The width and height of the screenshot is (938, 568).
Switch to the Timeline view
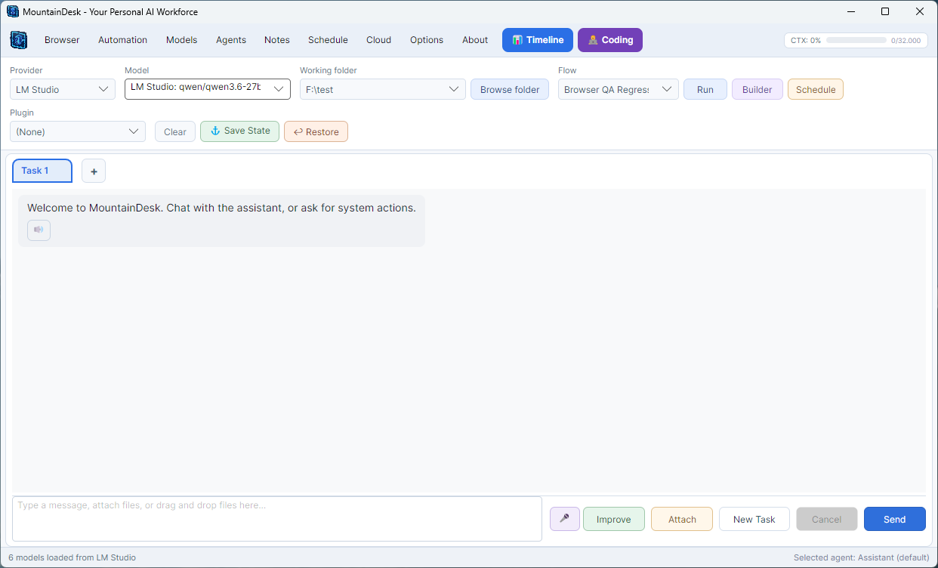tap(538, 40)
